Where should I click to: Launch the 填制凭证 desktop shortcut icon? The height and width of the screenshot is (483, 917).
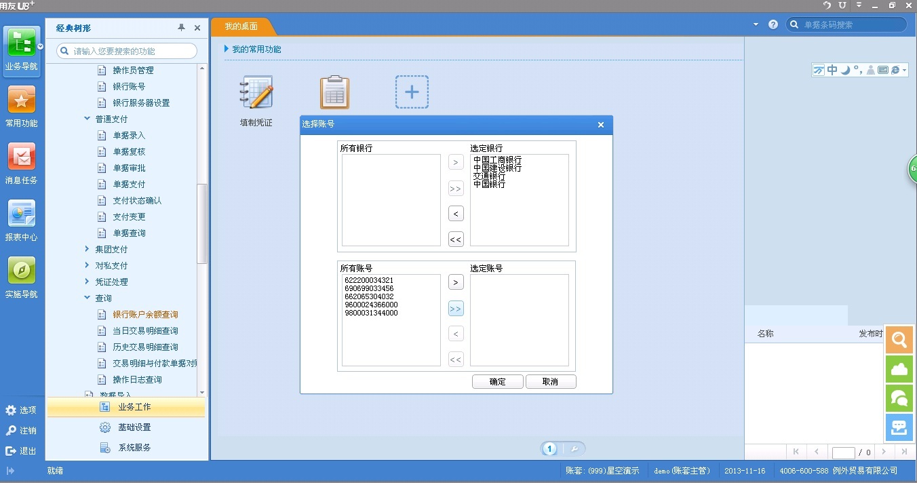click(256, 92)
